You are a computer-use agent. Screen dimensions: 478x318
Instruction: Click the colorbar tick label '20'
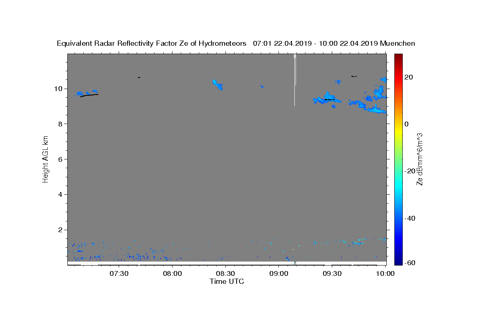[408, 77]
